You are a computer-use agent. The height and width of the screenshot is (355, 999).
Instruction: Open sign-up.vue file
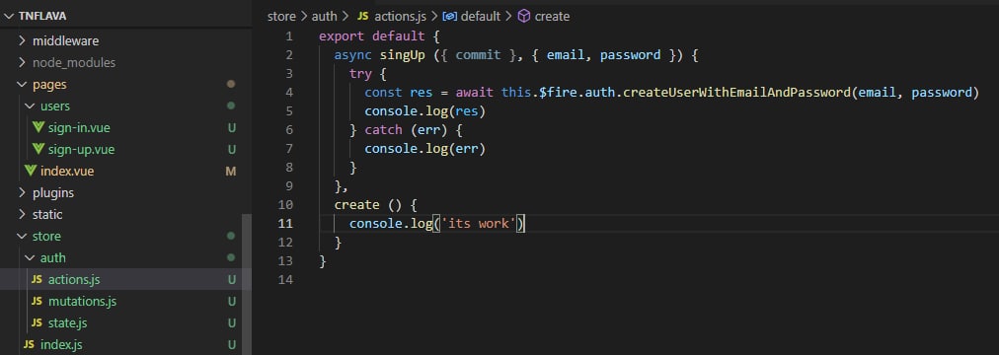pyautogui.click(x=82, y=150)
